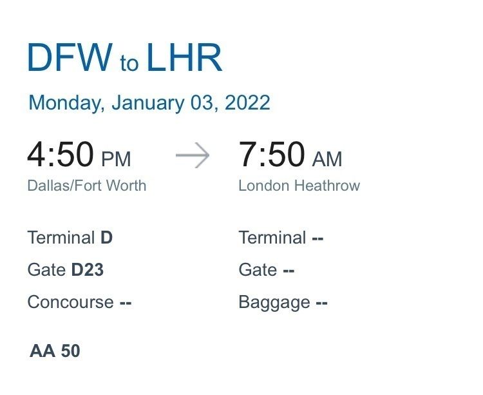483x395 pixels.
Task: Click the AA 50 flight number
Action: 55,351
